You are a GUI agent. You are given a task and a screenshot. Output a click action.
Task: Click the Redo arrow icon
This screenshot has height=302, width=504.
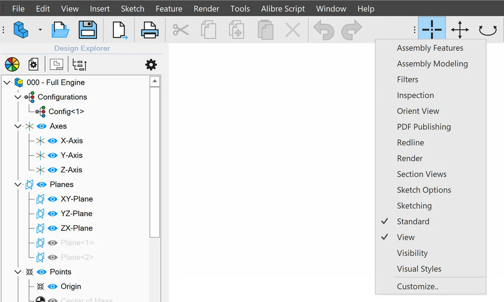(x=352, y=30)
